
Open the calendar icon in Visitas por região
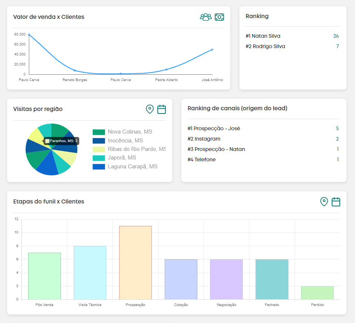[x=161, y=109]
